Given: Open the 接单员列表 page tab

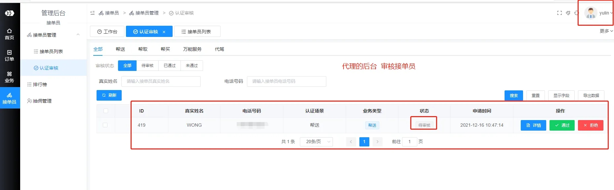Looking at the screenshot, I should [x=197, y=32].
